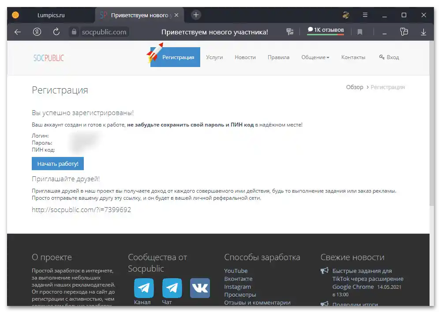Screen dimensions: 441x313
Task: Open the Правила menu item
Action: (x=278, y=57)
